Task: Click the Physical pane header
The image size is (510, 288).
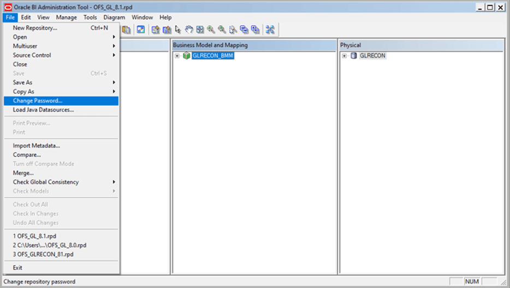Action: pos(421,45)
